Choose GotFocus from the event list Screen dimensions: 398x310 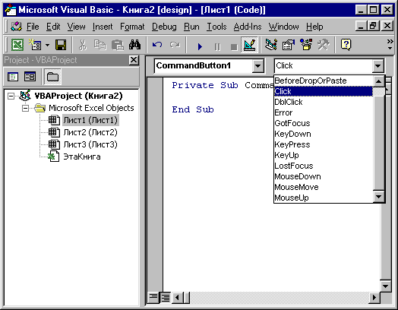(x=324, y=123)
